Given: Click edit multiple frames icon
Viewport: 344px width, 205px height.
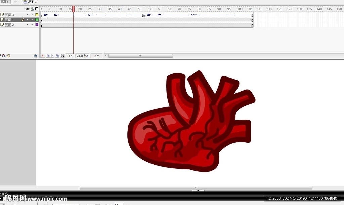Looking at the screenshot, I should 57,56.
